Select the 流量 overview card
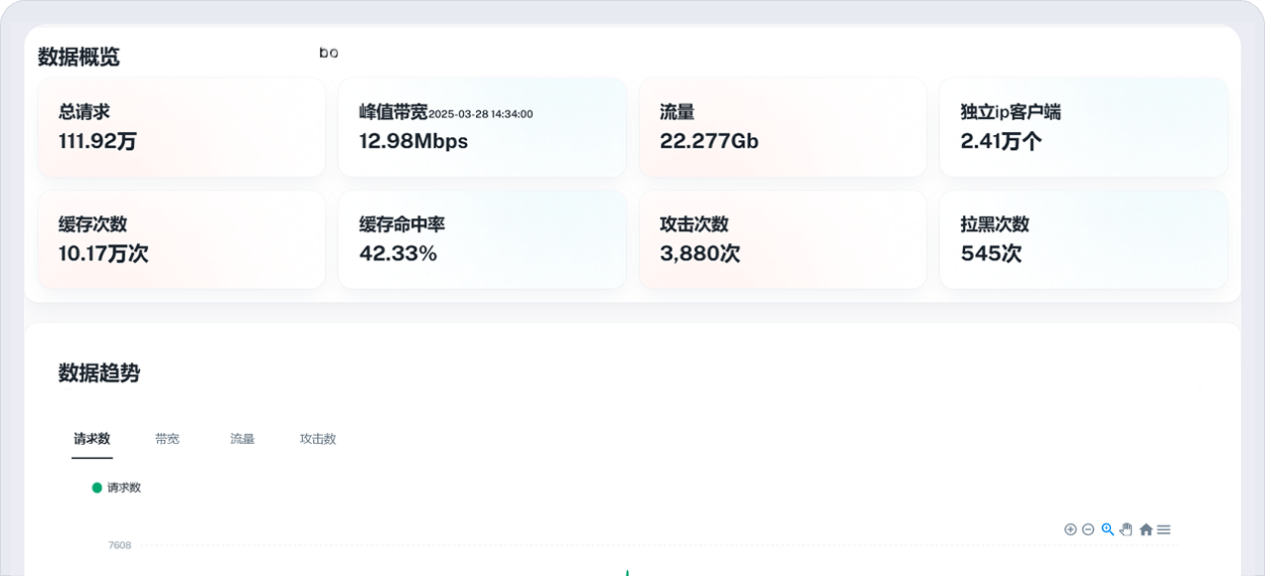This screenshot has width=1265, height=576. [x=782, y=127]
